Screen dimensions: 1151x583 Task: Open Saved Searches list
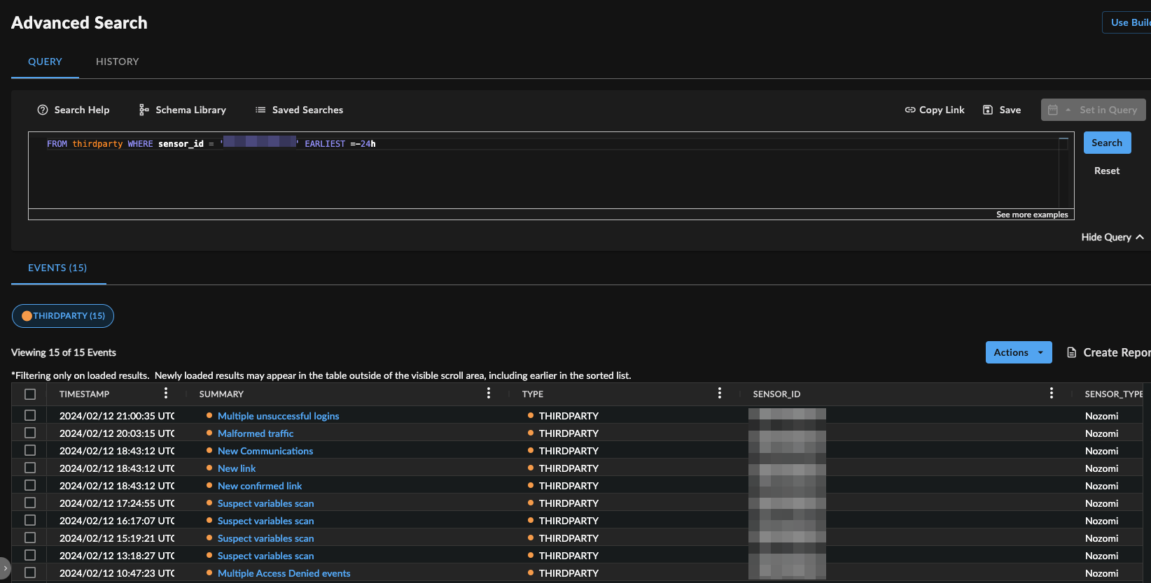(299, 110)
